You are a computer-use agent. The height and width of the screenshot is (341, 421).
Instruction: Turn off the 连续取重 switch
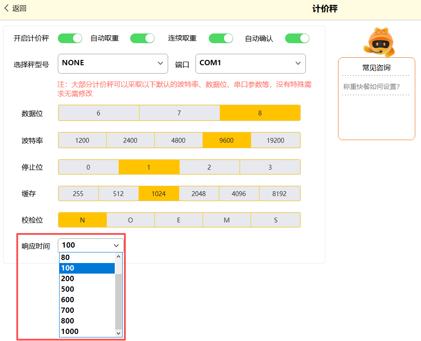click(221, 38)
